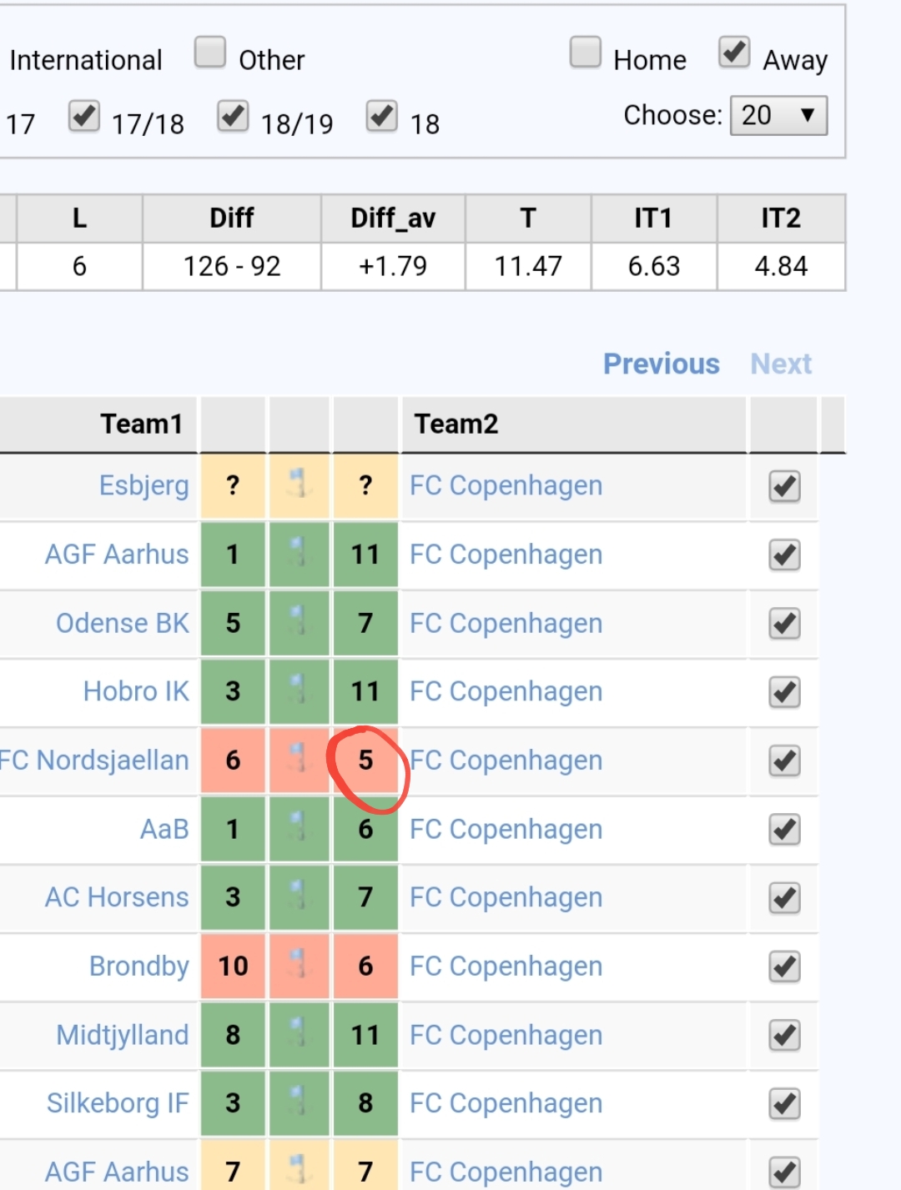Tick the Other competitions checkbox

coord(210,52)
